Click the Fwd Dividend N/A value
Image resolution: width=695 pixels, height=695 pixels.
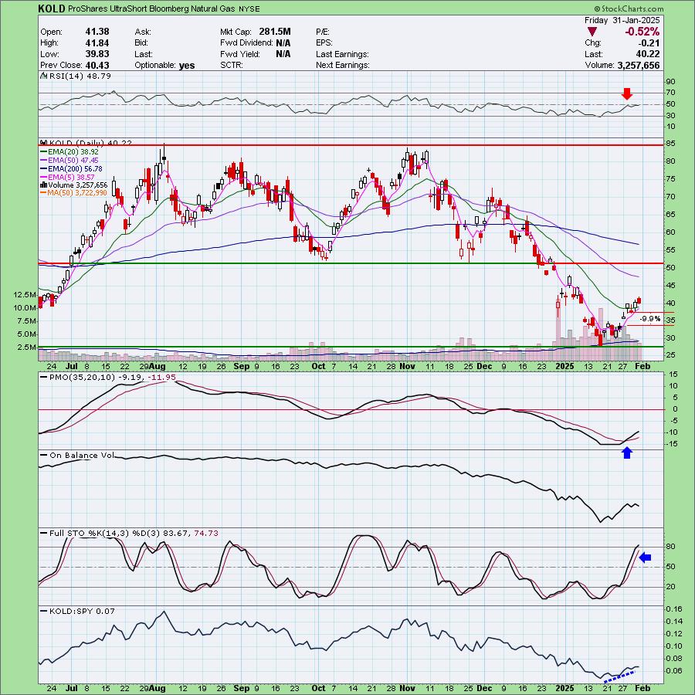[283, 43]
